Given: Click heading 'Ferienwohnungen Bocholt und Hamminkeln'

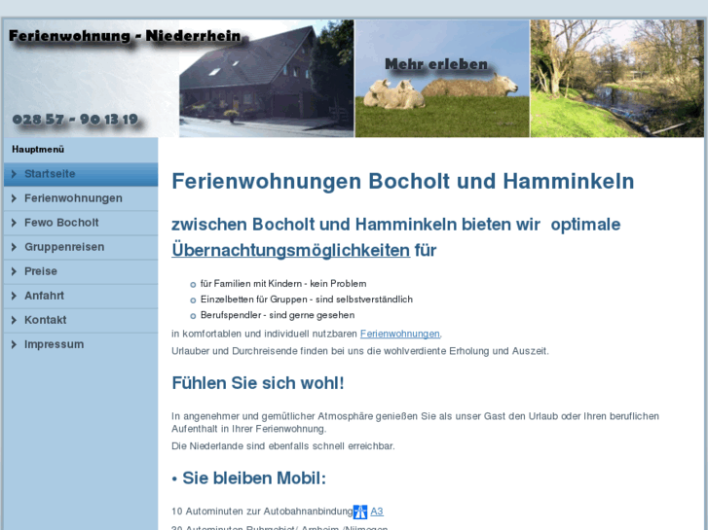Looking at the screenshot, I should pyautogui.click(x=403, y=182).
